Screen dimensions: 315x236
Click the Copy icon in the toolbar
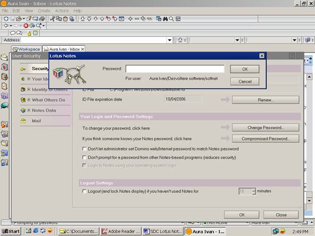tap(59, 19)
